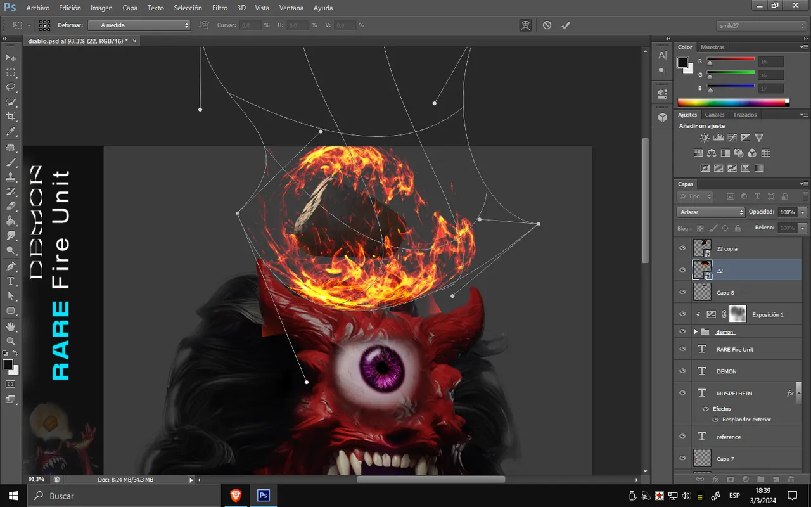Select the Horizontal Type tool
Screen dimensions: 811x507
(11, 281)
